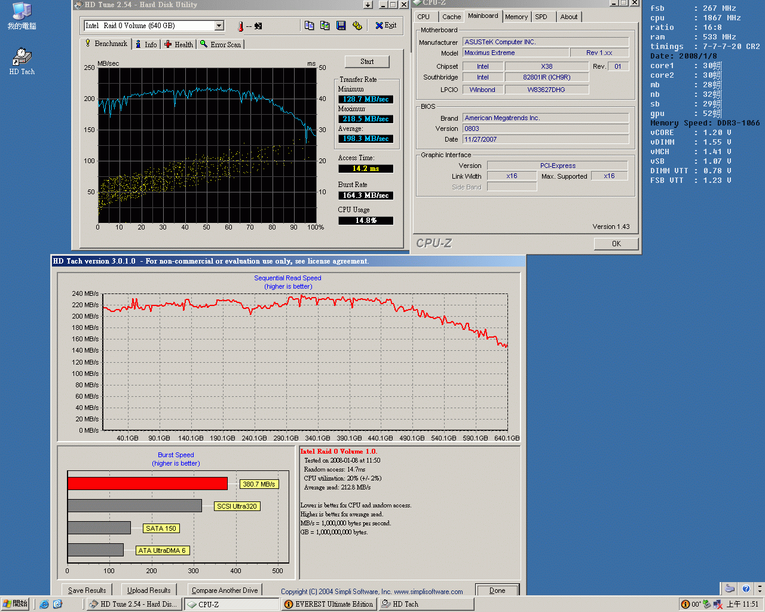Click the red burst speed bar 380.7 MB/s
Viewport: 765px width, 612px height.
point(148,484)
